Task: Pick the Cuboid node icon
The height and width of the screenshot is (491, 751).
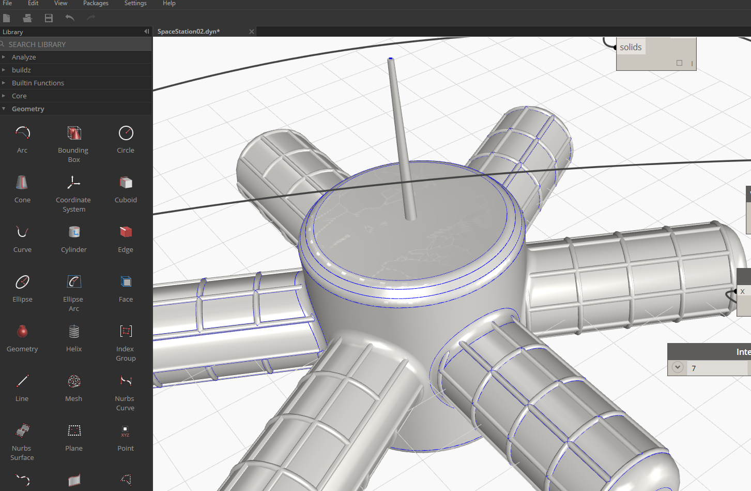Action: pyautogui.click(x=125, y=182)
